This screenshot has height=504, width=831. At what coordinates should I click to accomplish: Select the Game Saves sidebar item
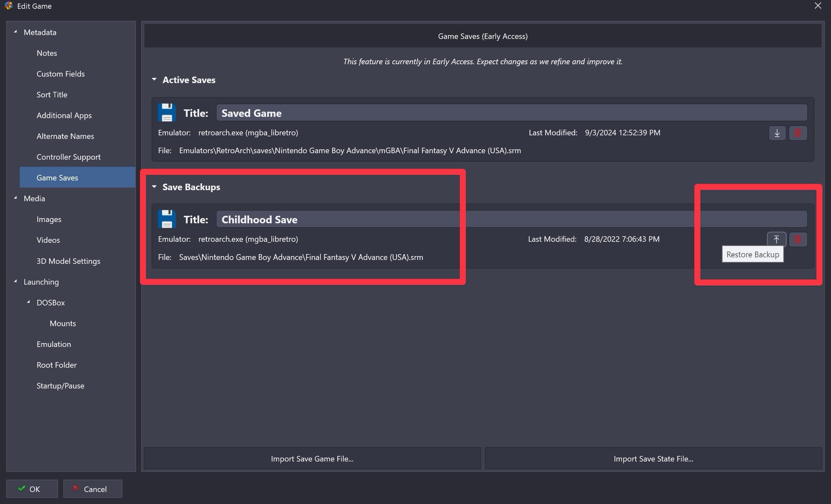click(x=77, y=177)
